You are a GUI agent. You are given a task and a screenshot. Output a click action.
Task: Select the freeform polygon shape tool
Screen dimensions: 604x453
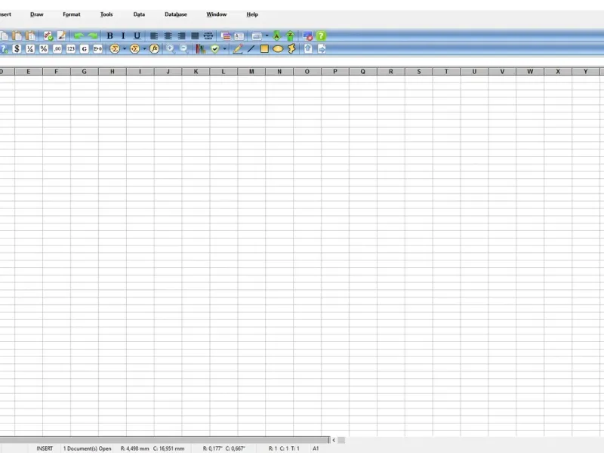pos(291,49)
